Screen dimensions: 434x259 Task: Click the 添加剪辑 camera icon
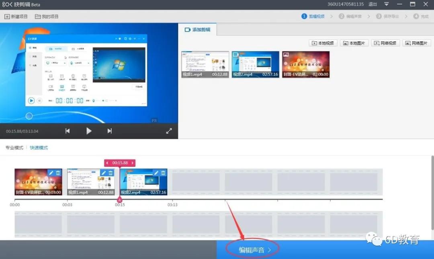pos(187,30)
